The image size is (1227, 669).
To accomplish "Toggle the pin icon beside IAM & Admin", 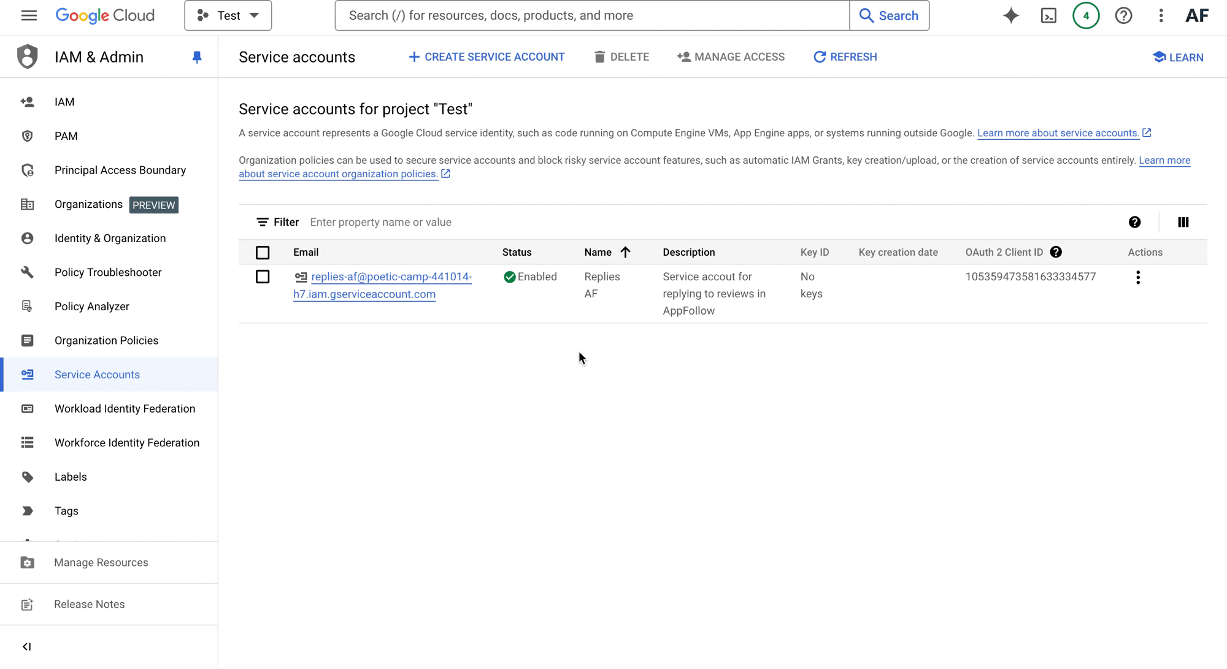I will 197,57.
